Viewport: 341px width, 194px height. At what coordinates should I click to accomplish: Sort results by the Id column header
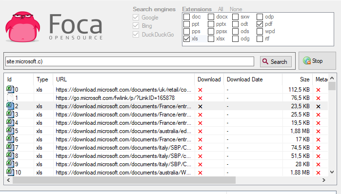(19, 79)
